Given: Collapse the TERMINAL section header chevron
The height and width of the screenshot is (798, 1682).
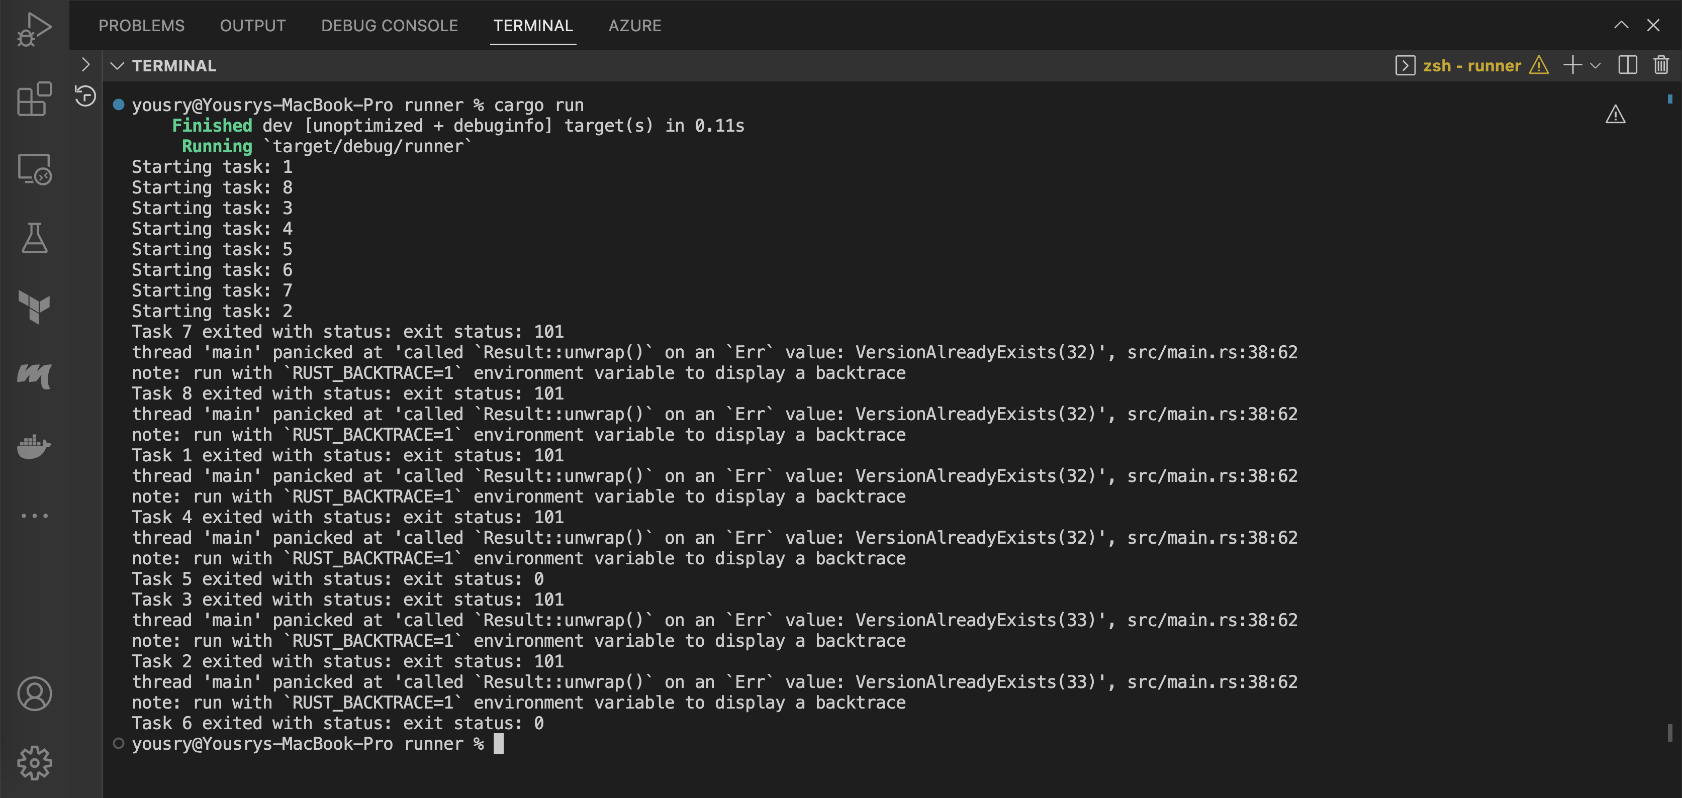Looking at the screenshot, I should (x=117, y=66).
